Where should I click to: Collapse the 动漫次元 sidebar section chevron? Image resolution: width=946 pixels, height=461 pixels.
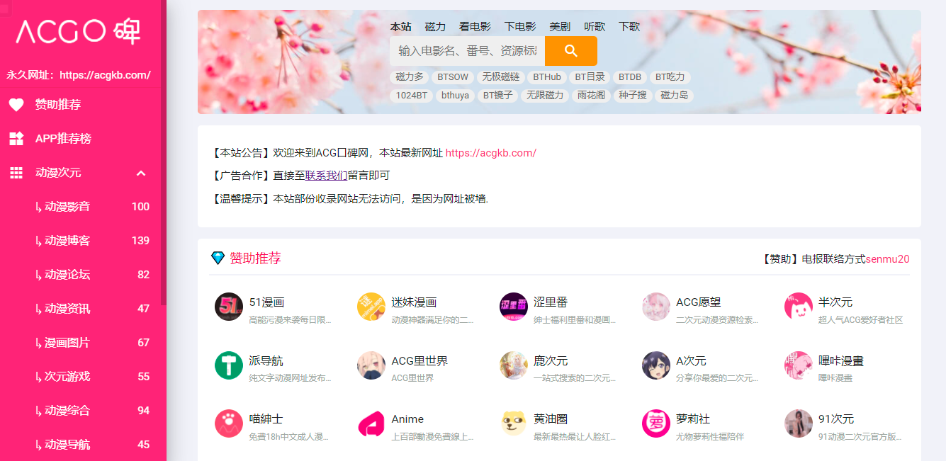(141, 173)
